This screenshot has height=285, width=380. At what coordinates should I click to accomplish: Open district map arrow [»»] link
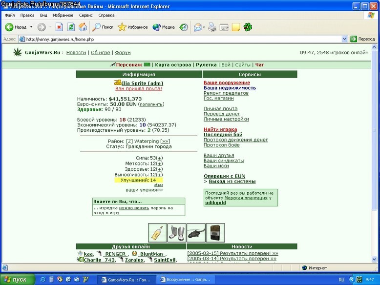[x=165, y=141]
